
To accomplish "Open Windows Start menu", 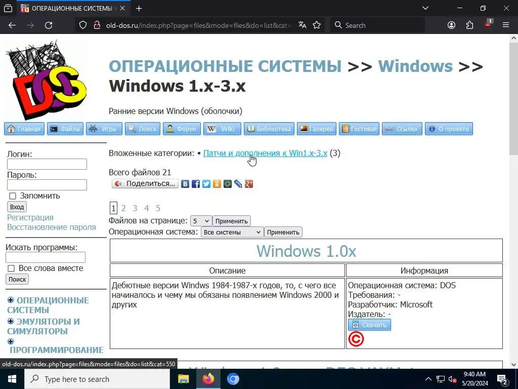I will pos(12,379).
